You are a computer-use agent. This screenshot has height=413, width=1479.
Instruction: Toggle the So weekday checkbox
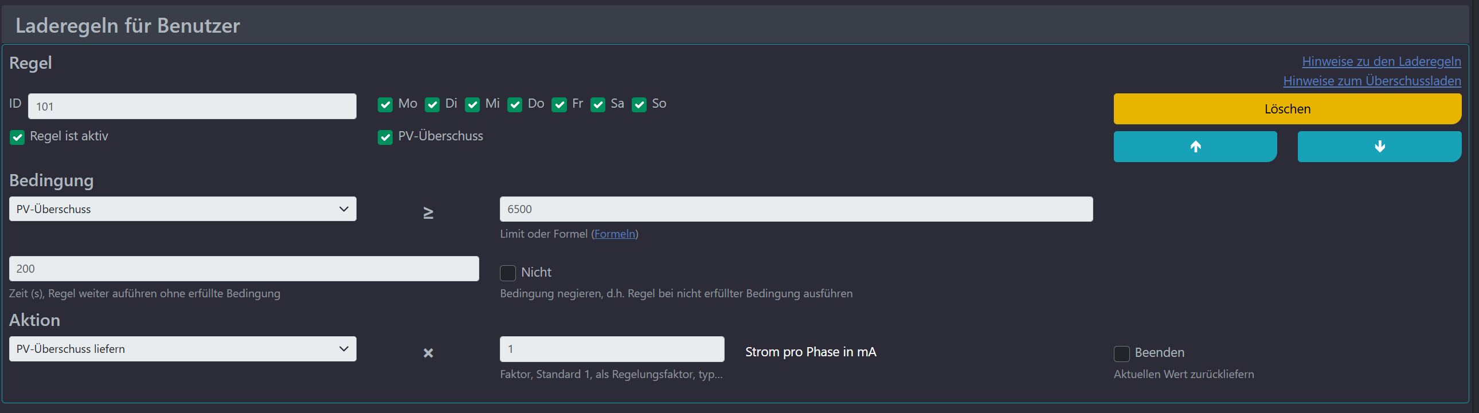[639, 104]
